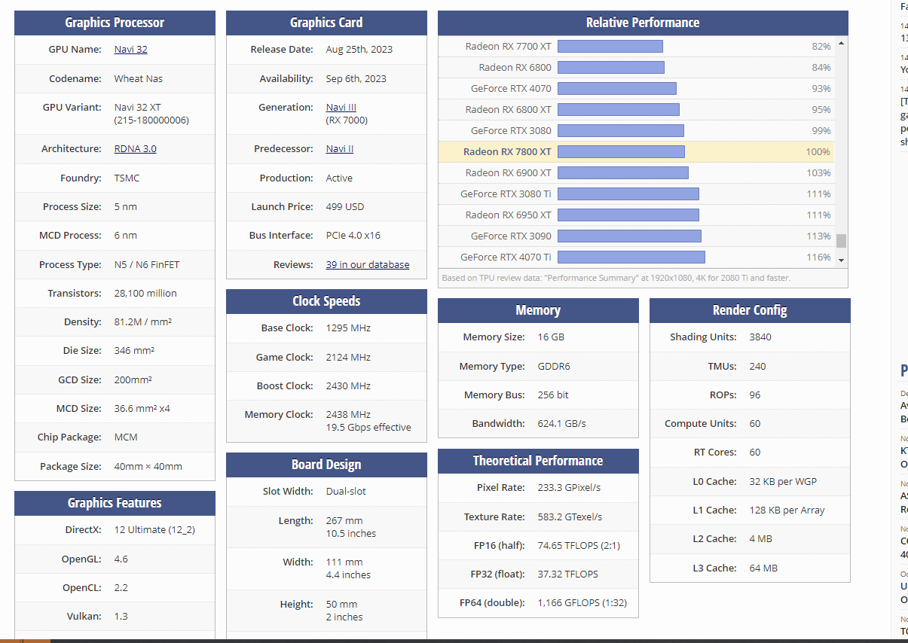Open the Navi II predecessor link
Viewport: 908px width, 643px height.
[339, 149]
